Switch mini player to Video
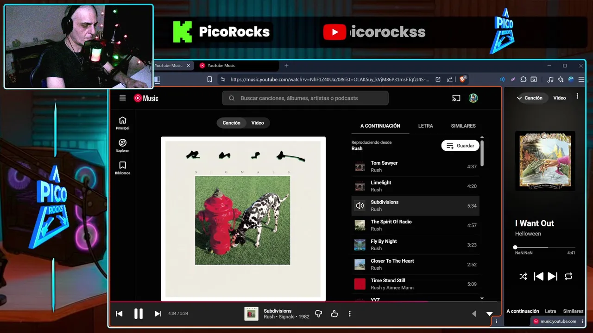This screenshot has width=593, height=333. pos(560,98)
